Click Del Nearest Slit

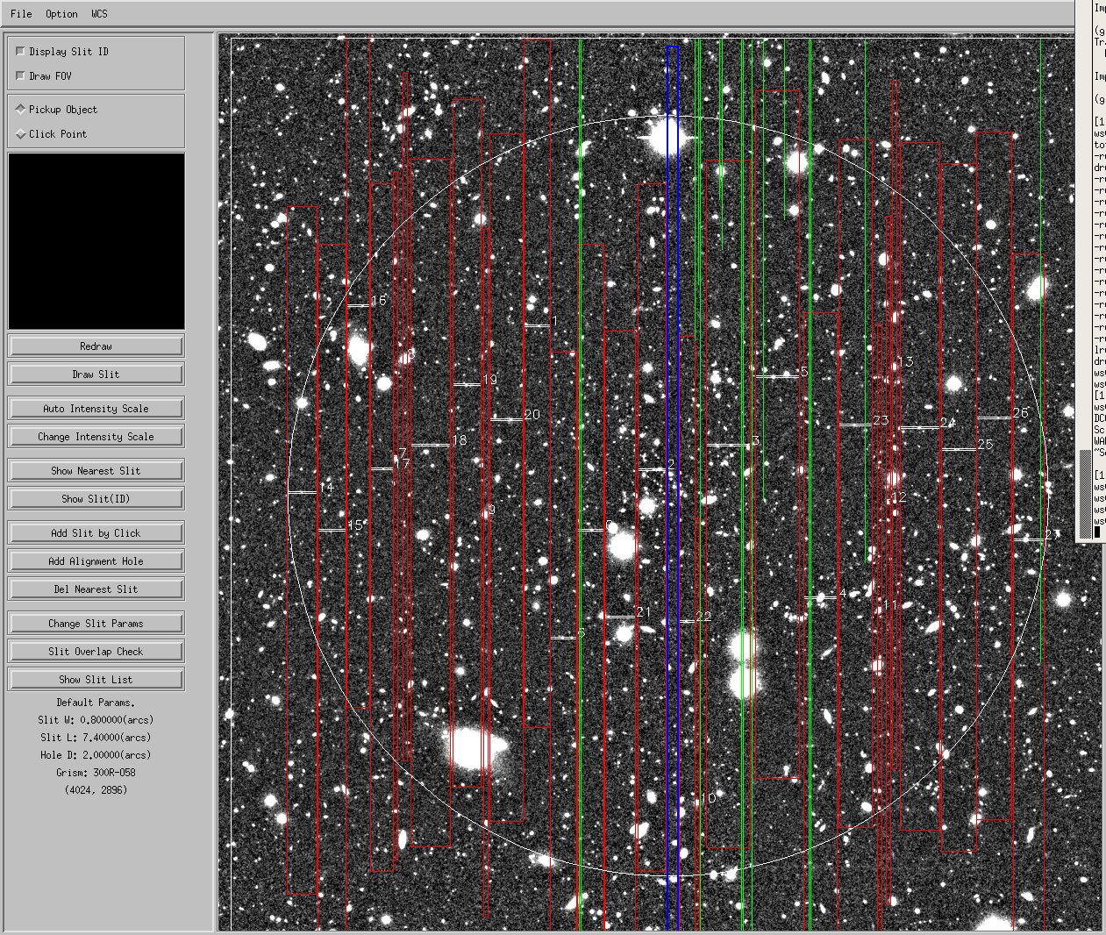(96, 589)
